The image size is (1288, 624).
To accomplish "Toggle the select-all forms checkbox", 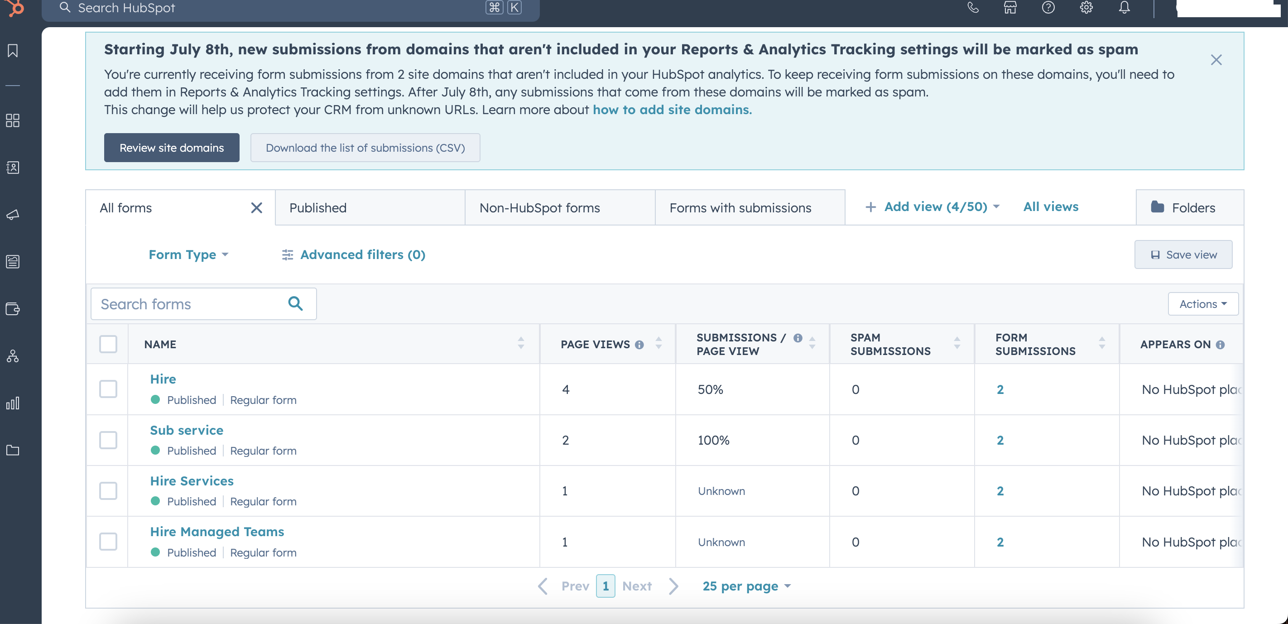I will (108, 344).
